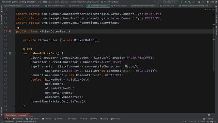Open the Terminal tool window

point(47,119)
